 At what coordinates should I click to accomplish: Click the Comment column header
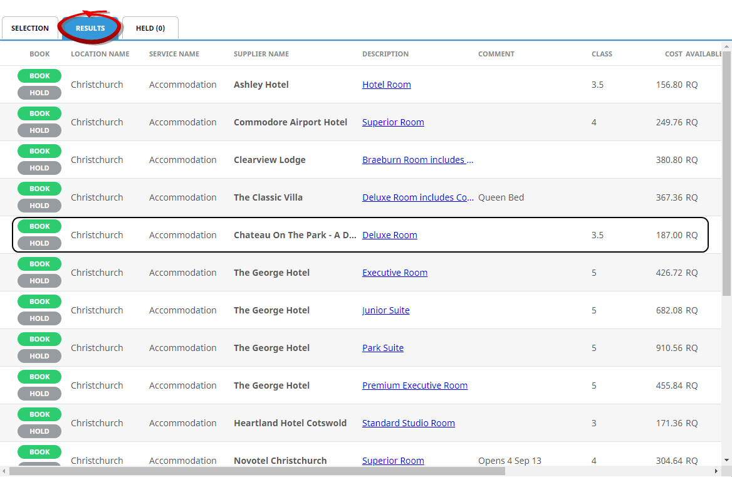pos(496,54)
